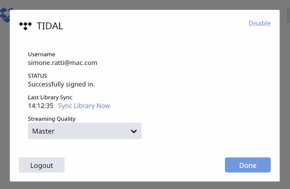Viewport: 290px width, 189px height.
Task: Click the Logout button
Action: click(x=42, y=165)
